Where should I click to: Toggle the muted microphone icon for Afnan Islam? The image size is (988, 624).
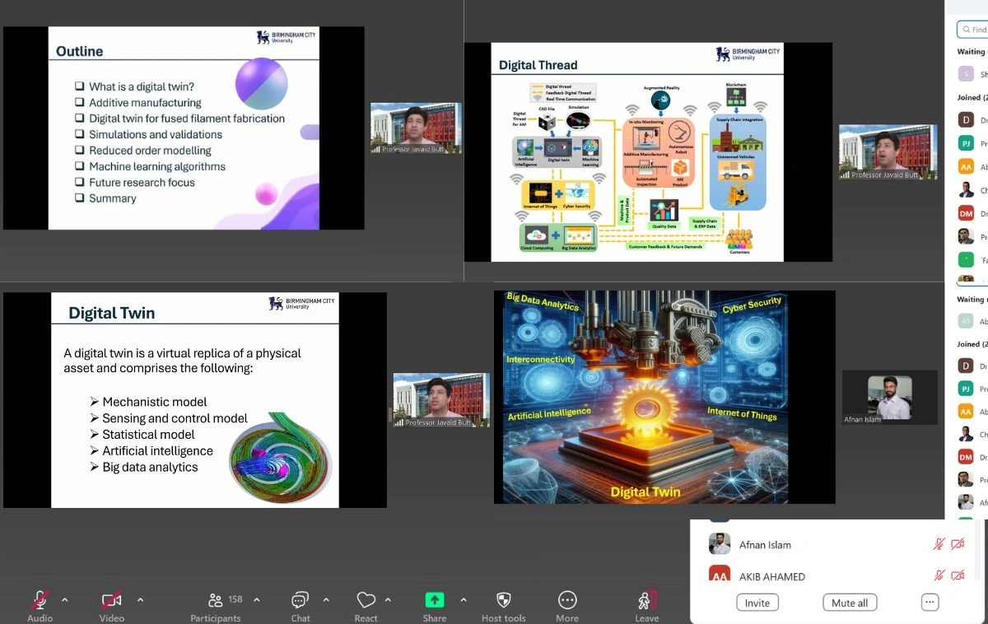pyautogui.click(x=939, y=544)
